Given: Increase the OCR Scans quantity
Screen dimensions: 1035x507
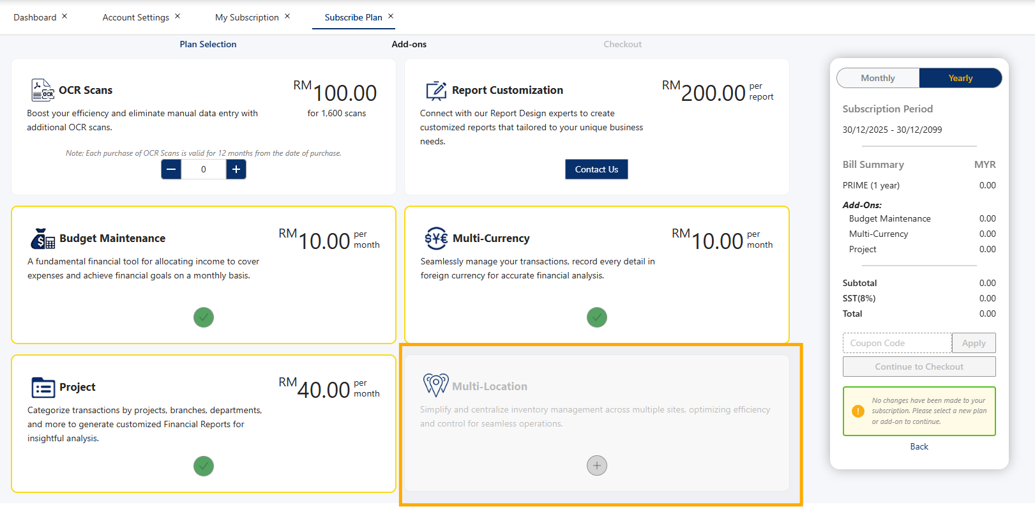Looking at the screenshot, I should (236, 169).
